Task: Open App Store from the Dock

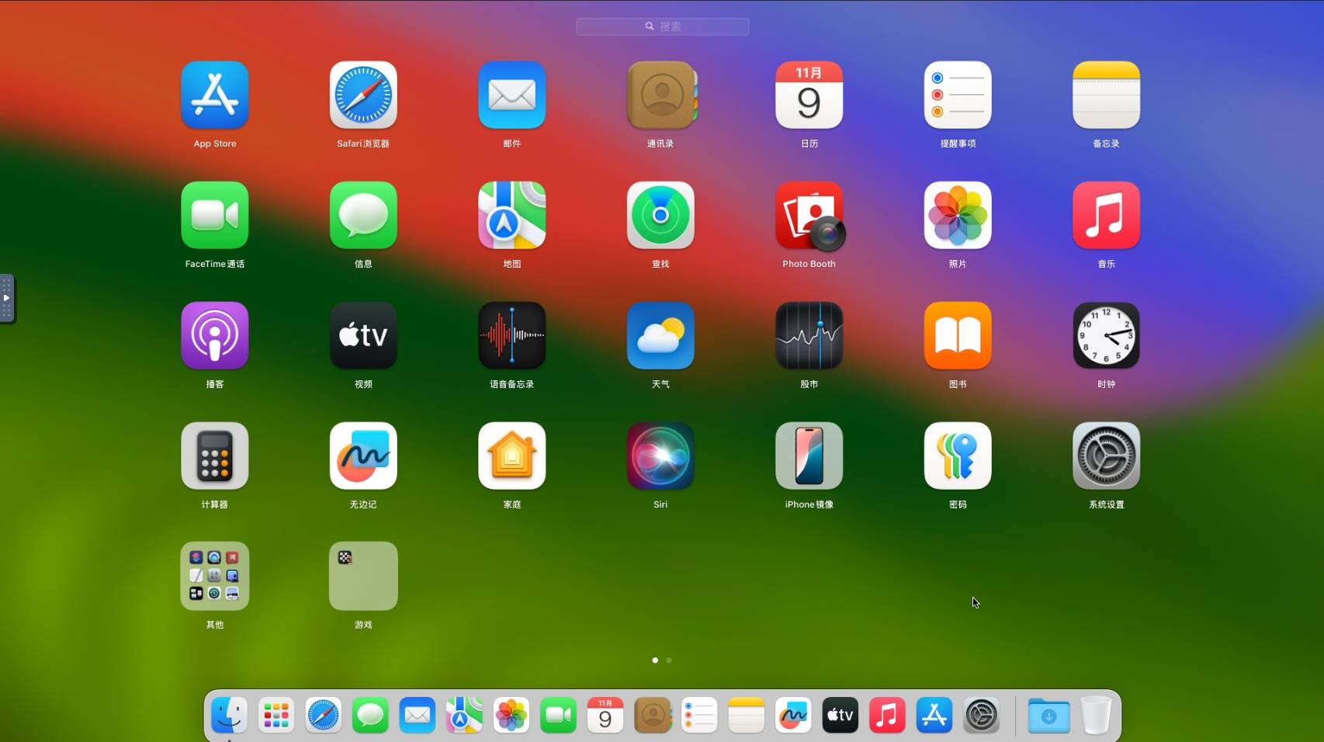Action: point(934,715)
